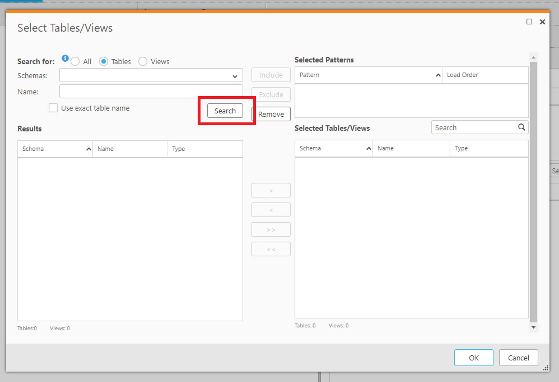
Task: Click magnifier icon in Selected Tables search
Action: coord(521,127)
